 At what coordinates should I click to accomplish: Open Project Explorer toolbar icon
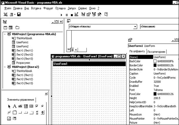tap(83, 14)
